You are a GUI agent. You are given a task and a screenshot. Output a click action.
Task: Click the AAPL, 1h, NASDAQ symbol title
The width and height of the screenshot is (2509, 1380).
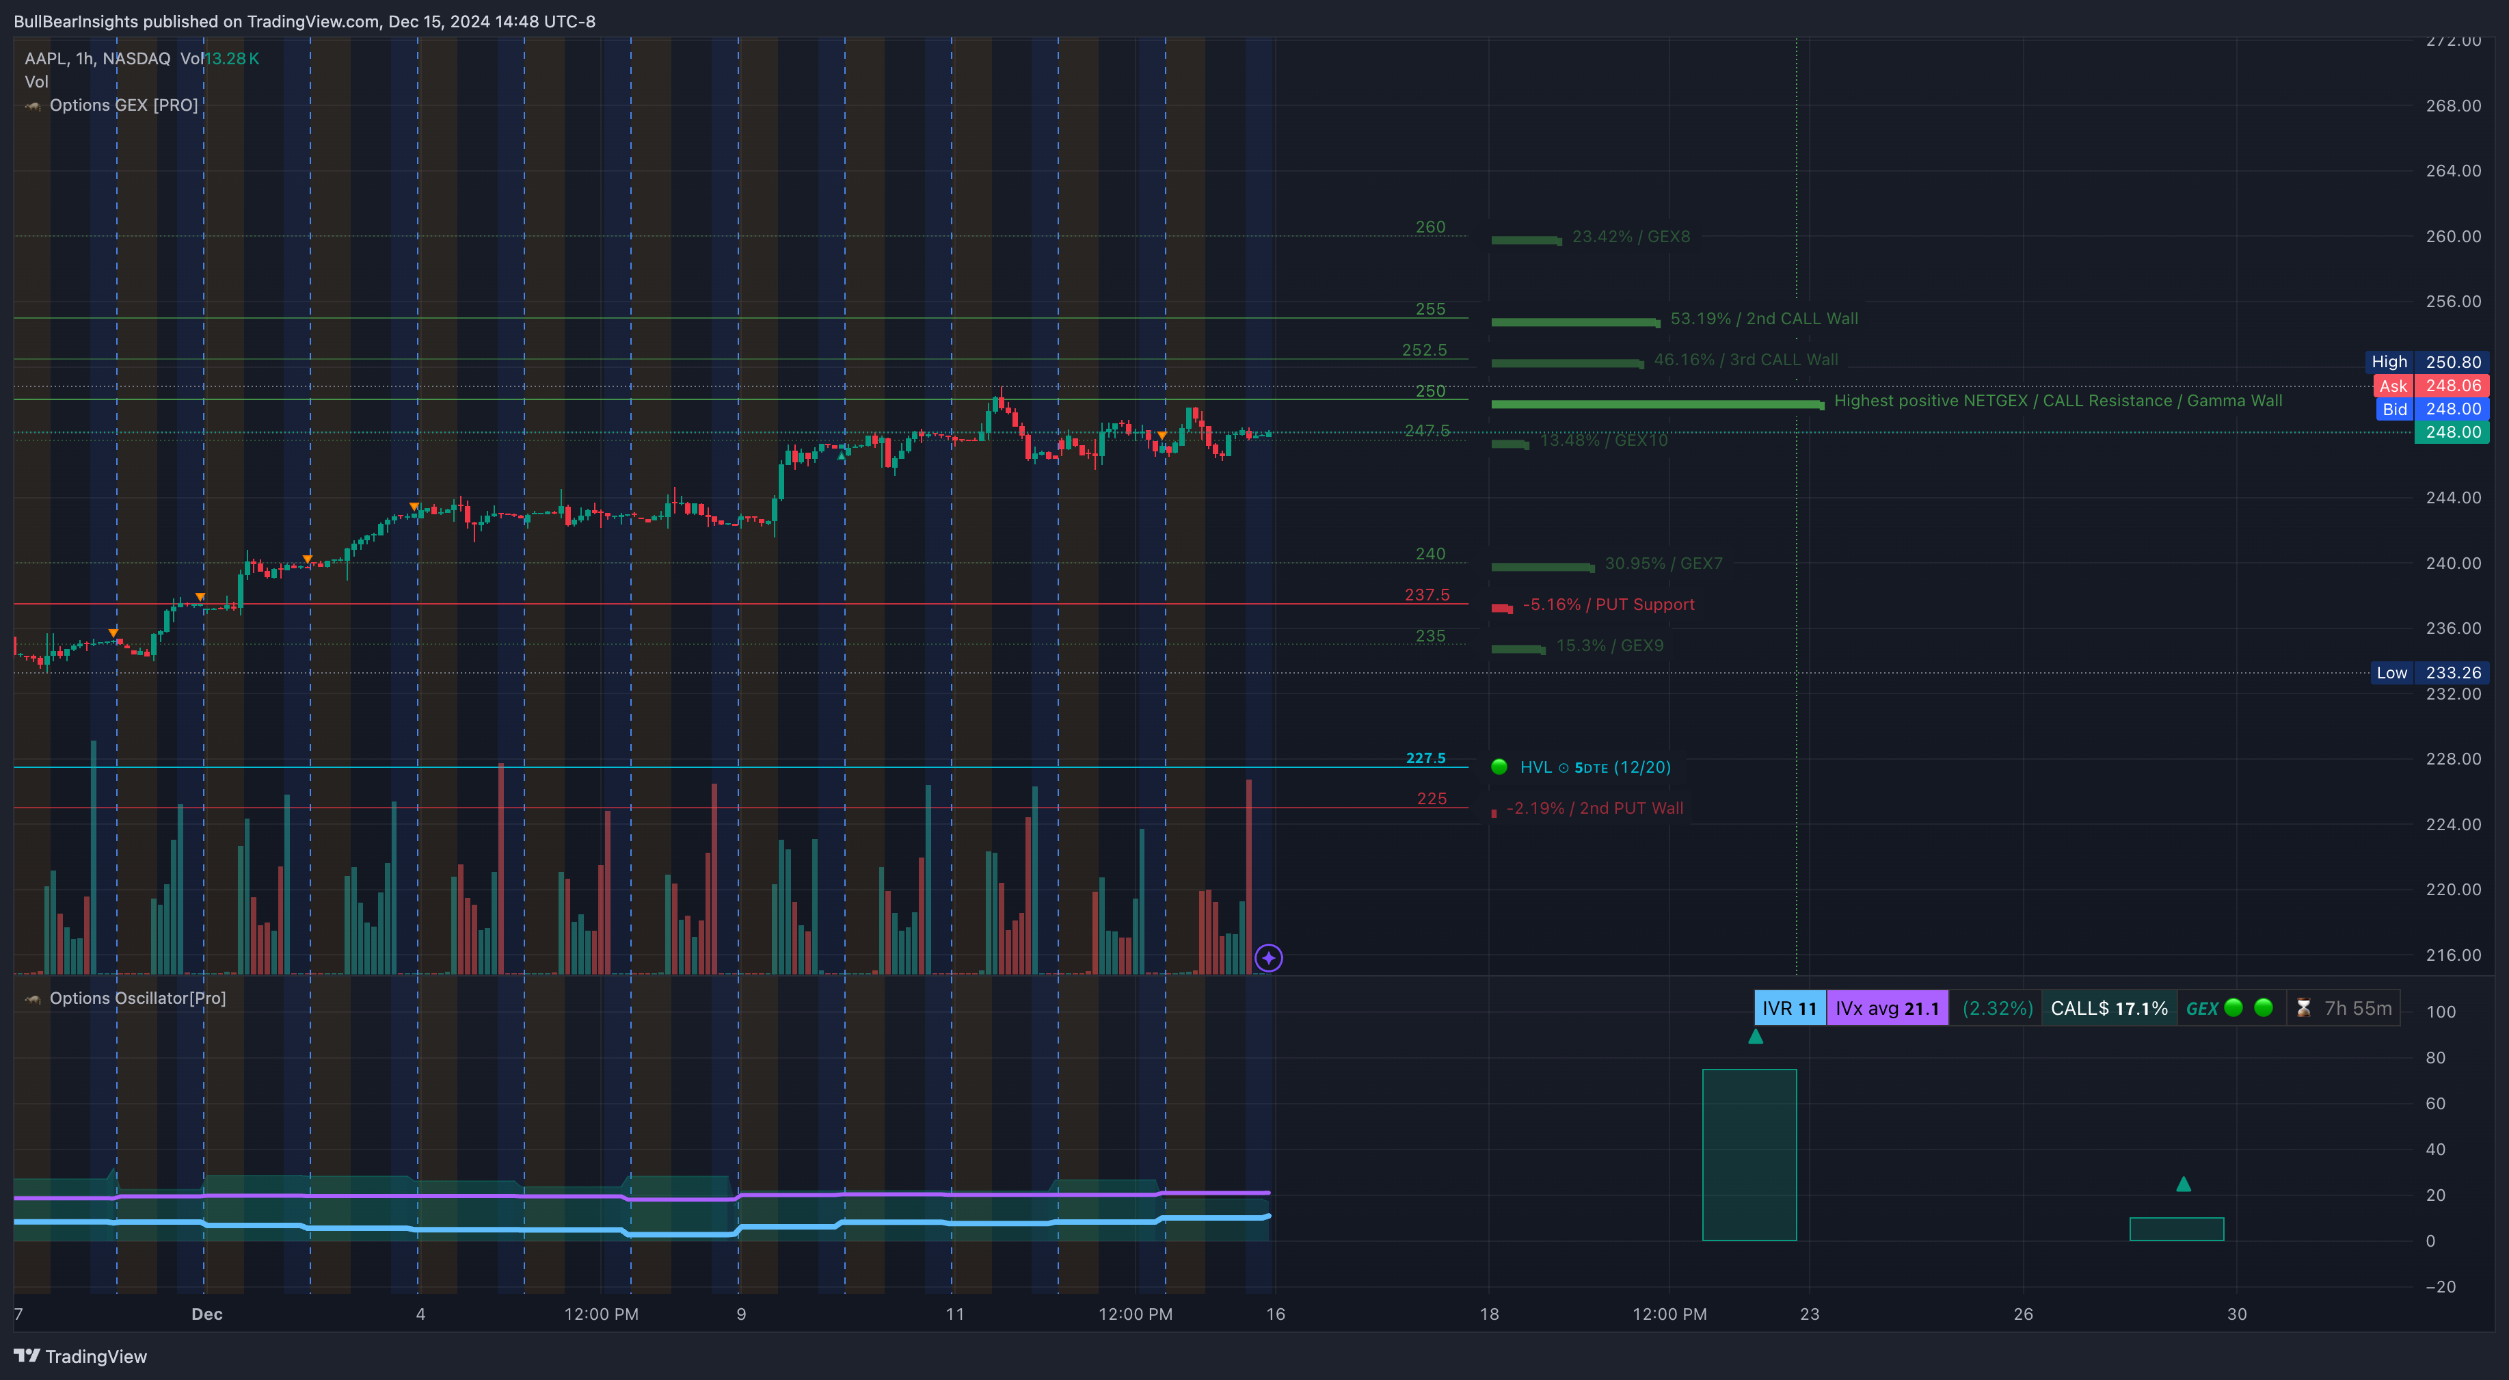pos(97,59)
